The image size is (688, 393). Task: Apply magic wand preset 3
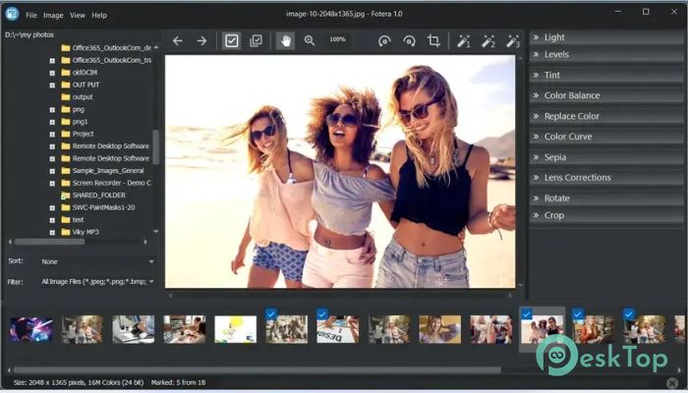point(512,41)
